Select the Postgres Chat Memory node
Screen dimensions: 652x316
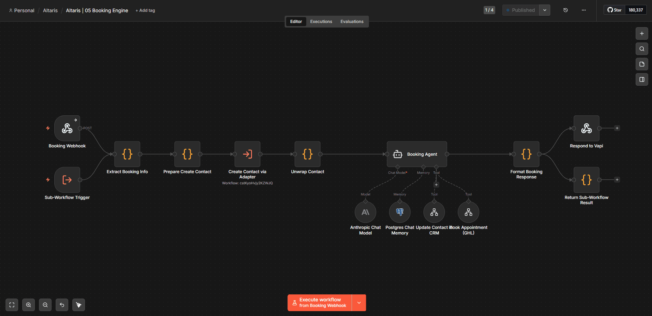coord(399,212)
